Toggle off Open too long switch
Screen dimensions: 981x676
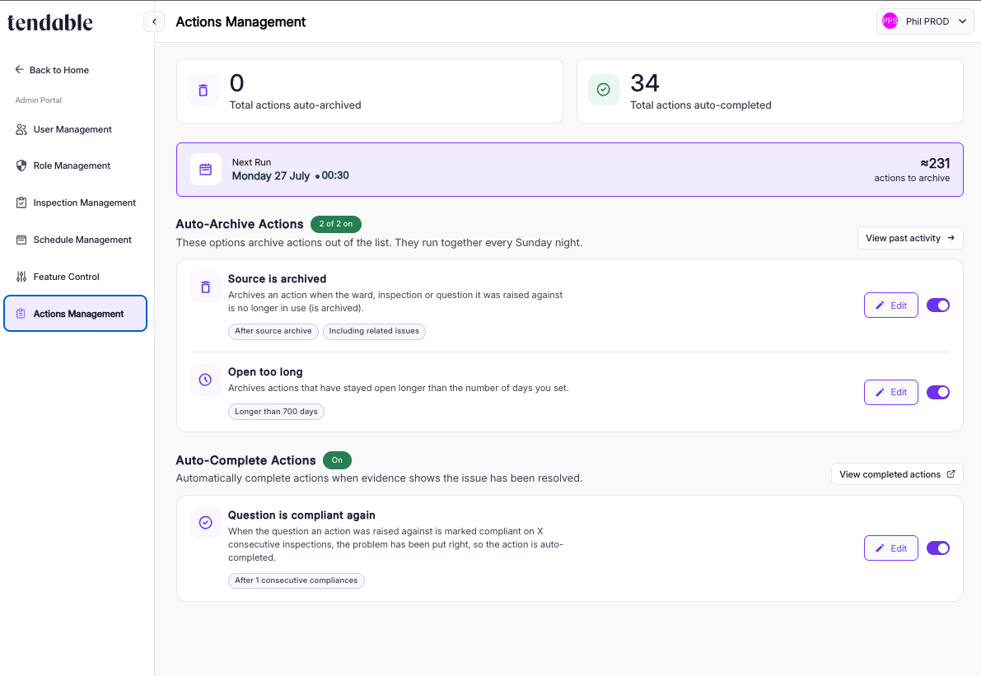938,392
